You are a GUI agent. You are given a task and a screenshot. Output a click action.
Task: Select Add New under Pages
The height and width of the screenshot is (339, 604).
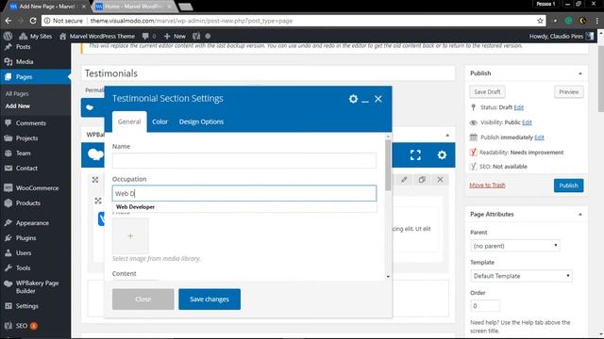tap(18, 106)
